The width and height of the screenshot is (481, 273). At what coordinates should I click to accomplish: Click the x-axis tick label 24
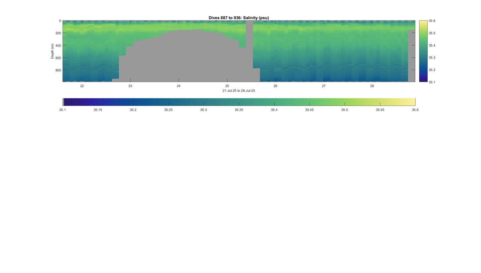pyautogui.click(x=178, y=86)
